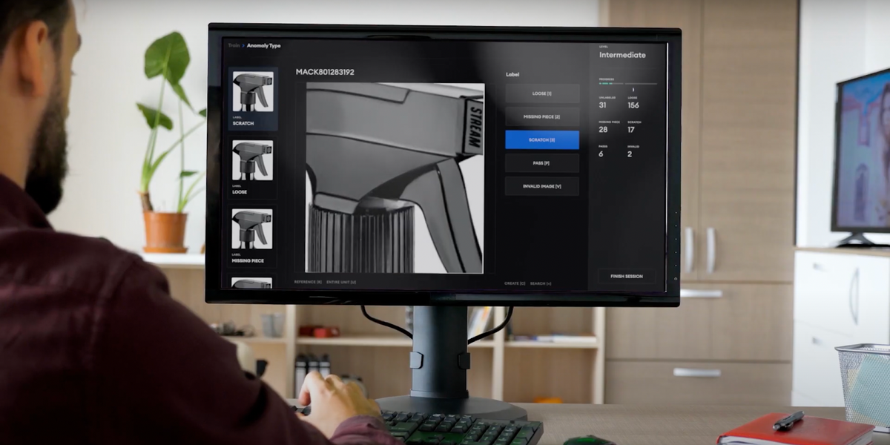This screenshot has width=890, height=445.
Task: Click Create to add a label
Action: tap(515, 283)
